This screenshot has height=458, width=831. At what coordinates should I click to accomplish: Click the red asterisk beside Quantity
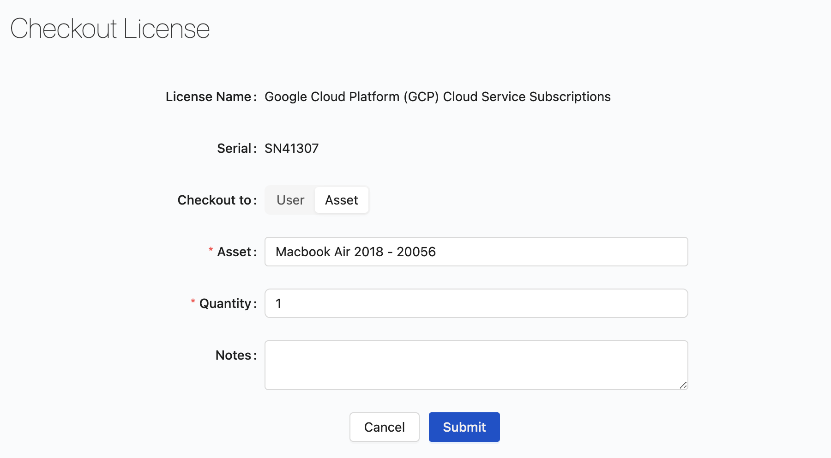click(193, 302)
